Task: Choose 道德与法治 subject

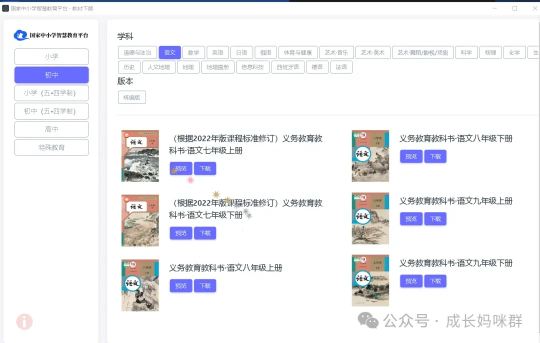Action: [137, 52]
